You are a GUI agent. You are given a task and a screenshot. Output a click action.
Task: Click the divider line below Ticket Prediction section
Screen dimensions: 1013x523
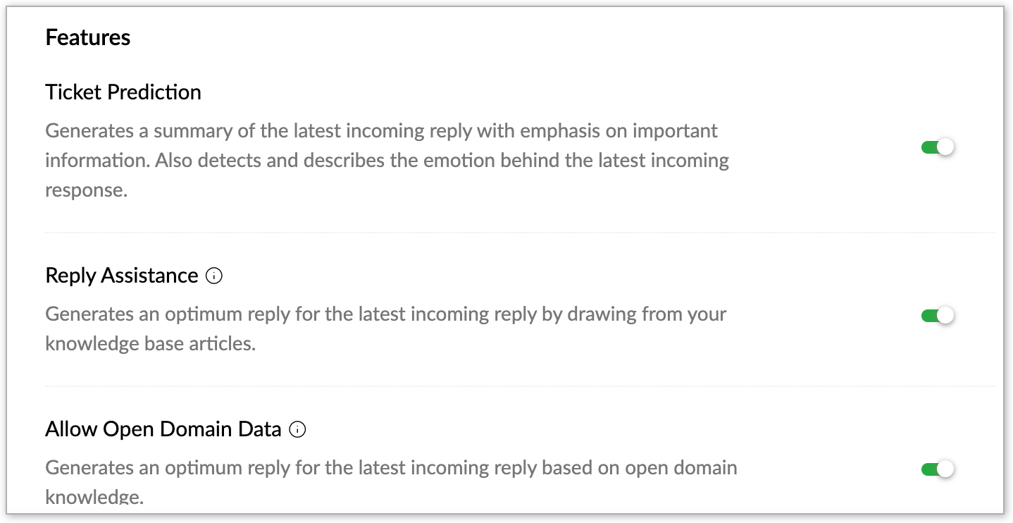519,232
